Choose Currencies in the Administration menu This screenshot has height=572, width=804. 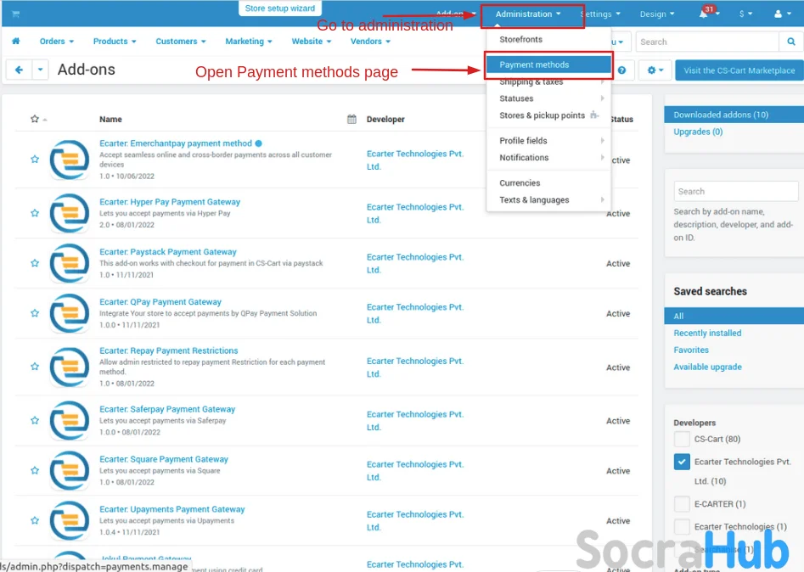point(520,183)
